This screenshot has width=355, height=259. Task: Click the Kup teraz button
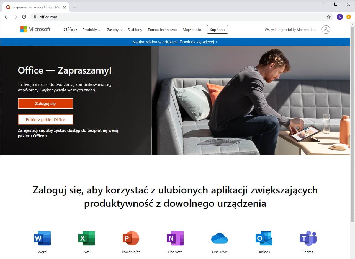pyautogui.click(x=217, y=30)
